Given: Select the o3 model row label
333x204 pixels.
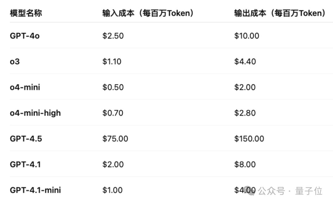Looking at the screenshot, I should tap(14, 62).
